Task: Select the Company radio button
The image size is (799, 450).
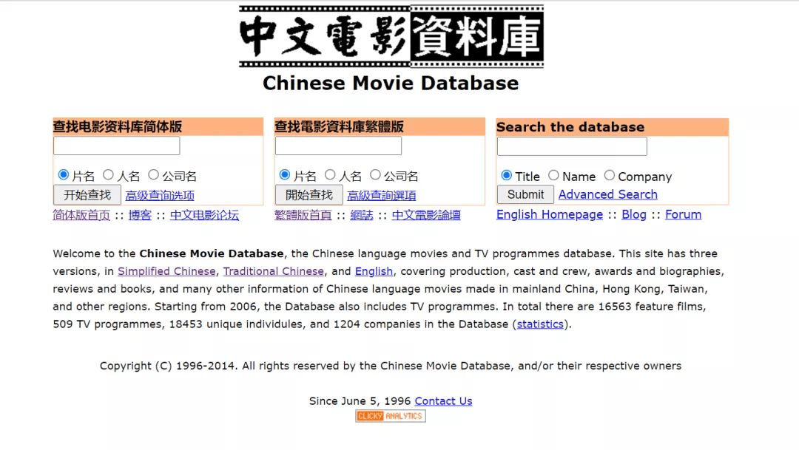Action: [610, 176]
